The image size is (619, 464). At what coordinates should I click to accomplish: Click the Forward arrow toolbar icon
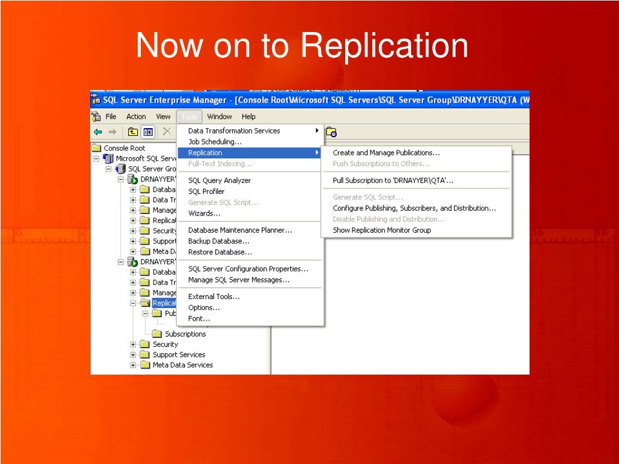pos(112,132)
